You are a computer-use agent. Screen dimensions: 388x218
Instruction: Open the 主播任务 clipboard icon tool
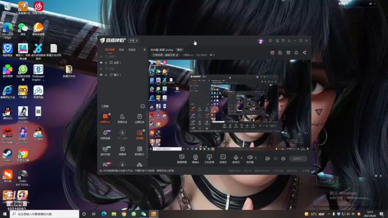140,118
